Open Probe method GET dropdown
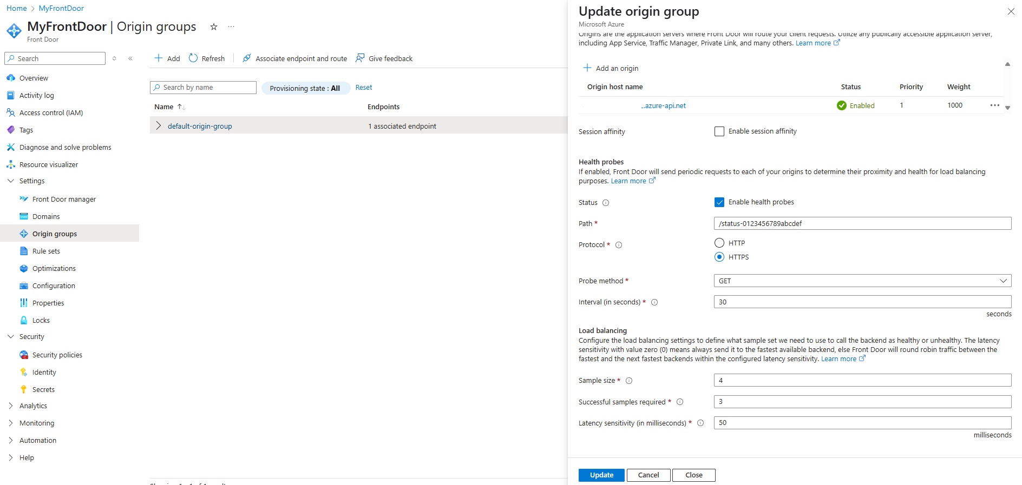 [862, 281]
